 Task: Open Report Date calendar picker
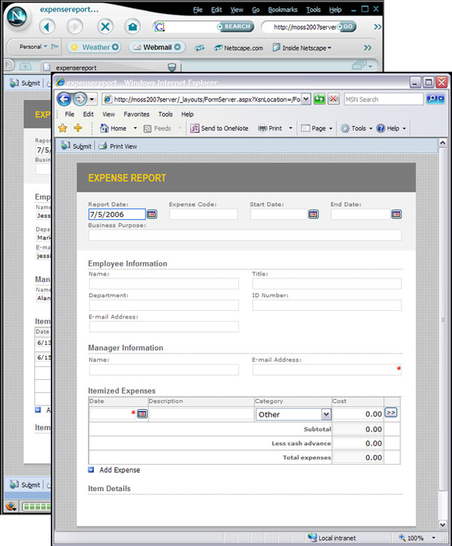[152, 214]
